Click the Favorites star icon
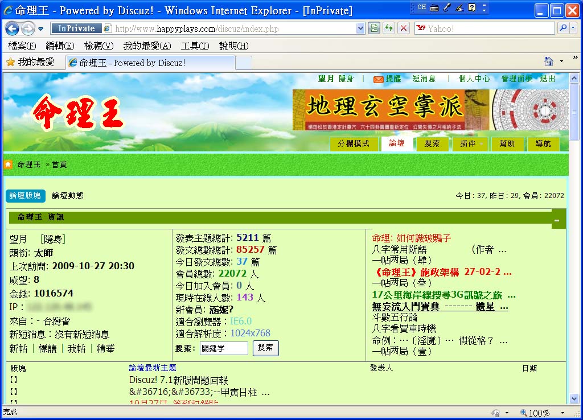Screen dimensions: 583x420 click(x=10, y=62)
